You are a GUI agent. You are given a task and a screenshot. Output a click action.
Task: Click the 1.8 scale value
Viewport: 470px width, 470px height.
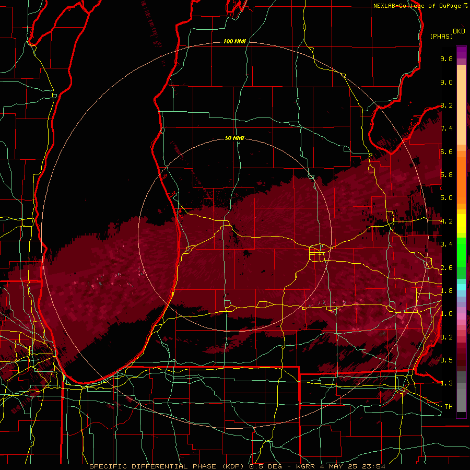coord(446,291)
